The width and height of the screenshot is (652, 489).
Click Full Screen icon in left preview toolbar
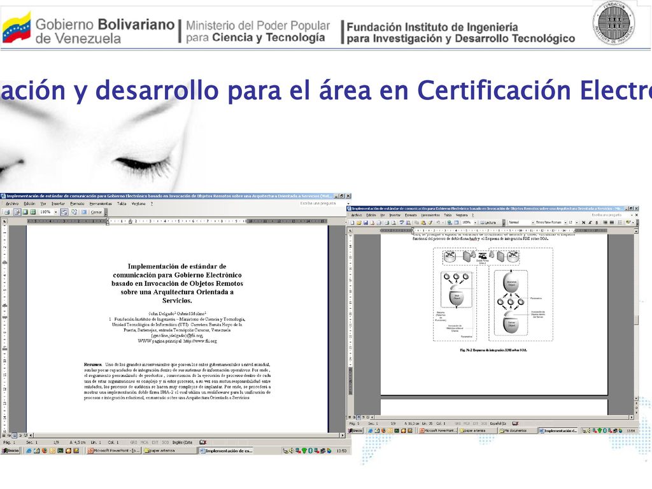click(84, 211)
